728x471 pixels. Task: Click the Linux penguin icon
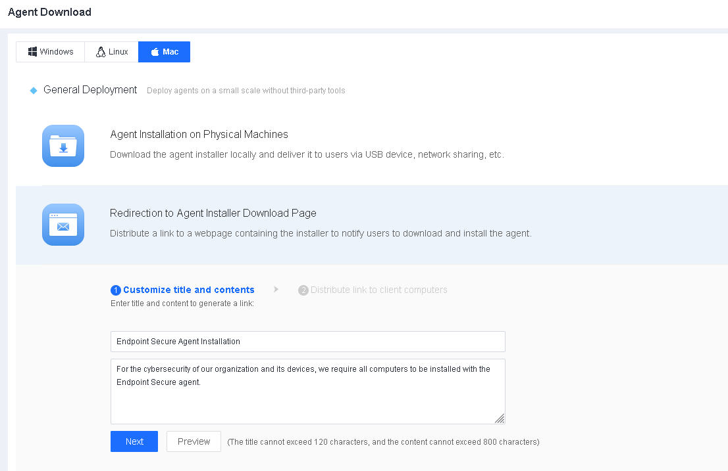101,52
